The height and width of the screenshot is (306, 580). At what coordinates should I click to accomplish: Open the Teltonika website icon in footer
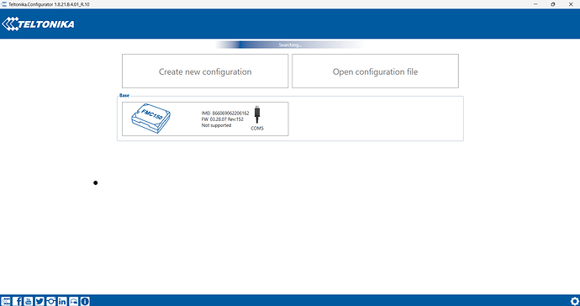pyautogui.click(x=6, y=301)
